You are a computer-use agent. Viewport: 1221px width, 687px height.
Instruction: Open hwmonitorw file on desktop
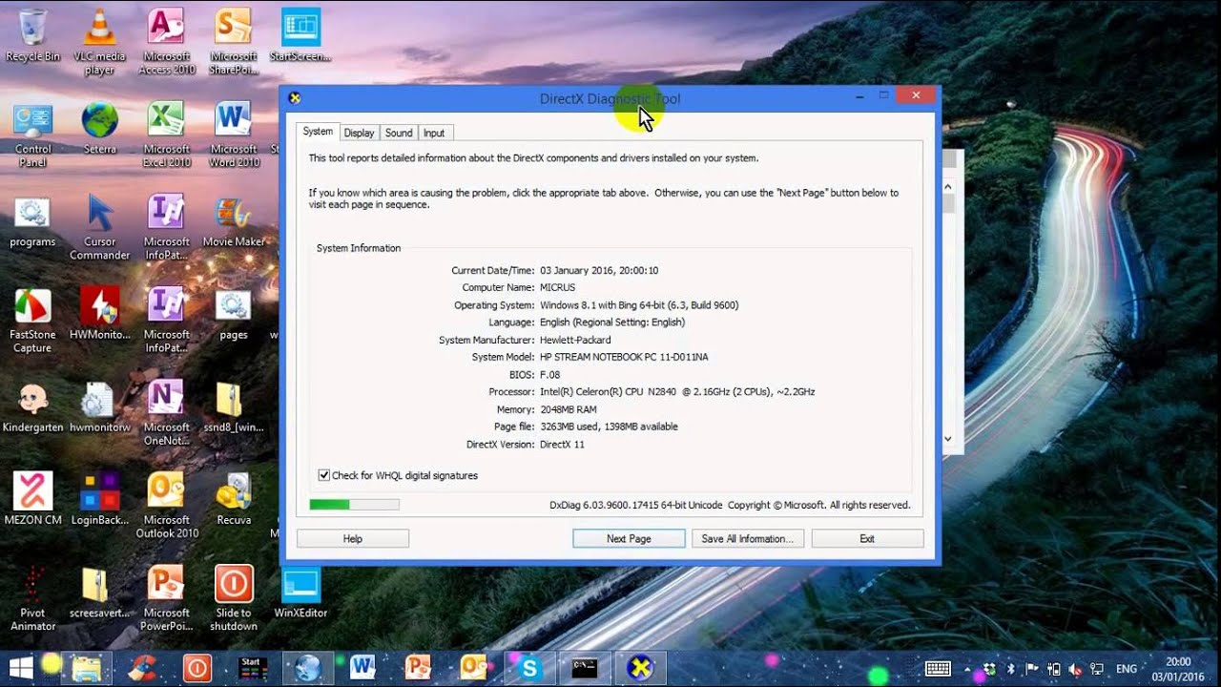coord(99,406)
